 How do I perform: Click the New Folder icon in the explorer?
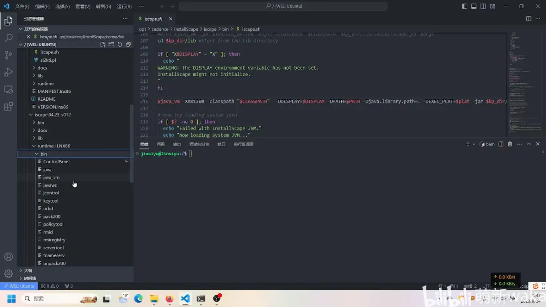(x=111, y=44)
